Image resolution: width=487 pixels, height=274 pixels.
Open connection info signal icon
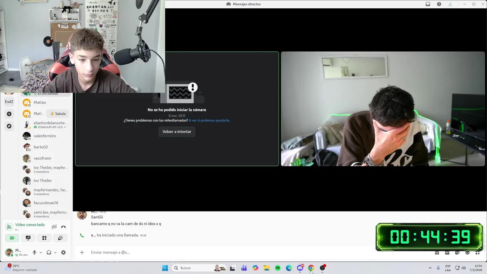9,227
